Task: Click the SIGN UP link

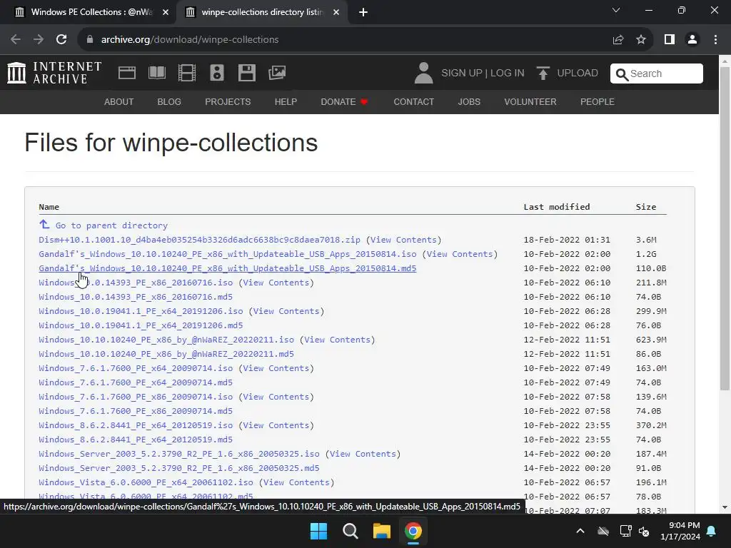Action: [462, 73]
